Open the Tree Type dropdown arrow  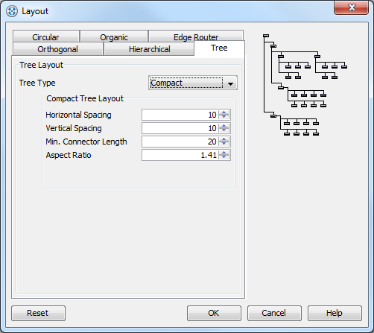point(230,83)
